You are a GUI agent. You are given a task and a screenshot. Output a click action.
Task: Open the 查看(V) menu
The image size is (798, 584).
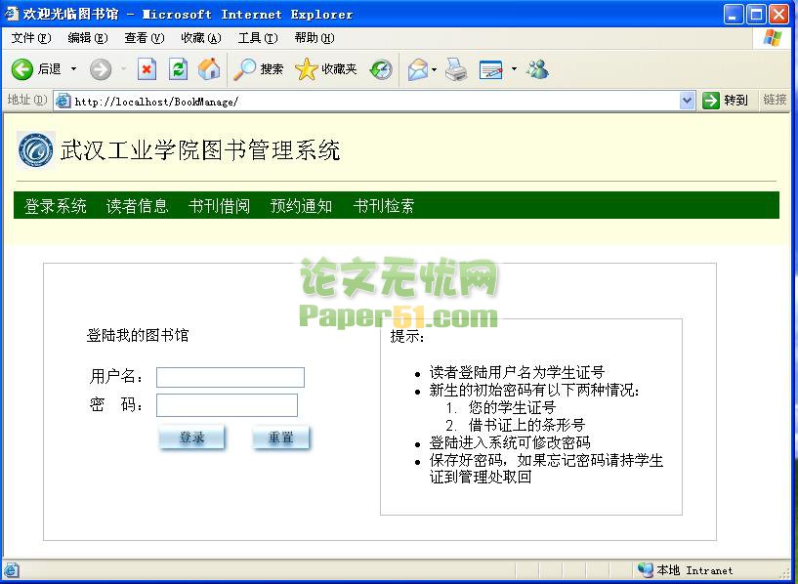click(145, 38)
